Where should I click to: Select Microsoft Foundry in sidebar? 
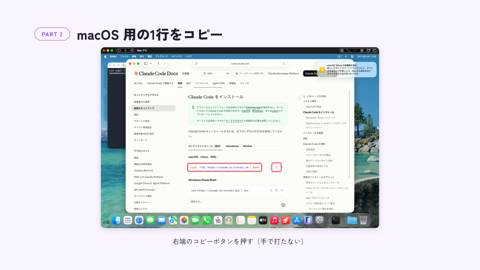click(145, 190)
